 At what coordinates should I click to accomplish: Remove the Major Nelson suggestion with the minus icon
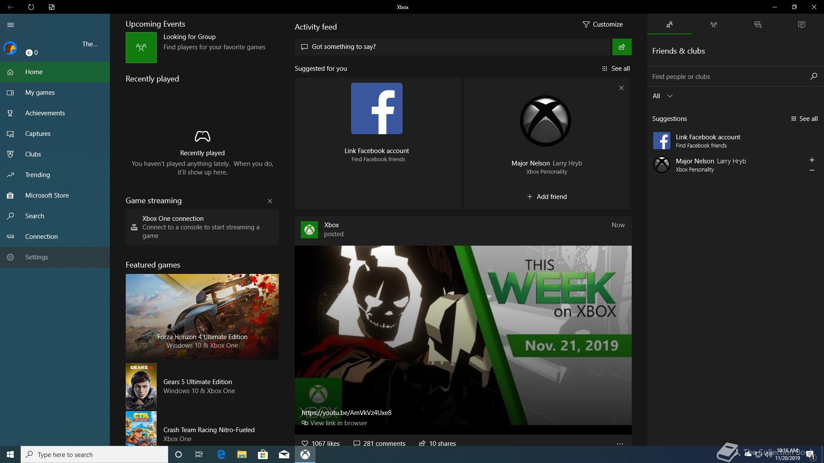[x=812, y=170]
